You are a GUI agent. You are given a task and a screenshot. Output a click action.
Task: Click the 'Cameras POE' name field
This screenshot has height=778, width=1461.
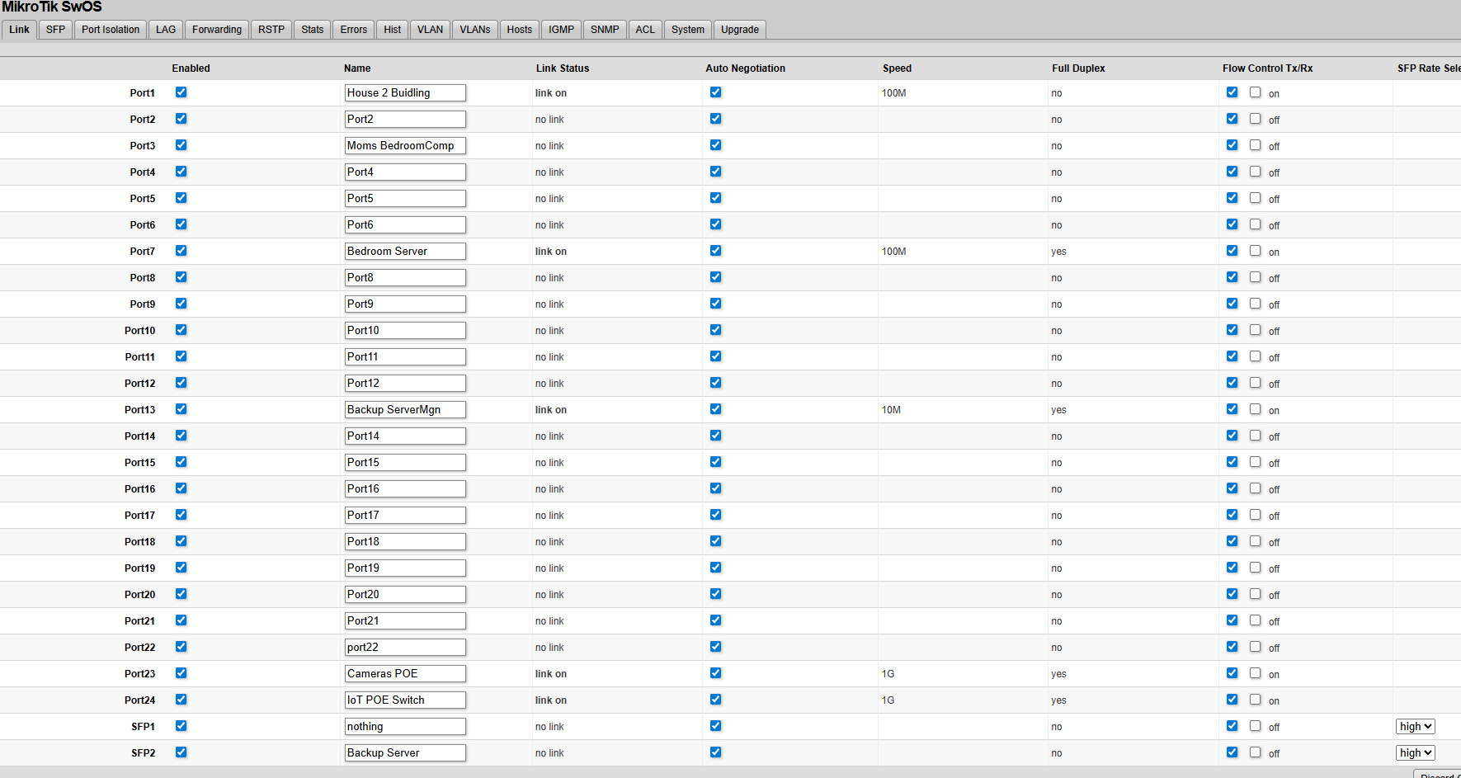[405, 674]
